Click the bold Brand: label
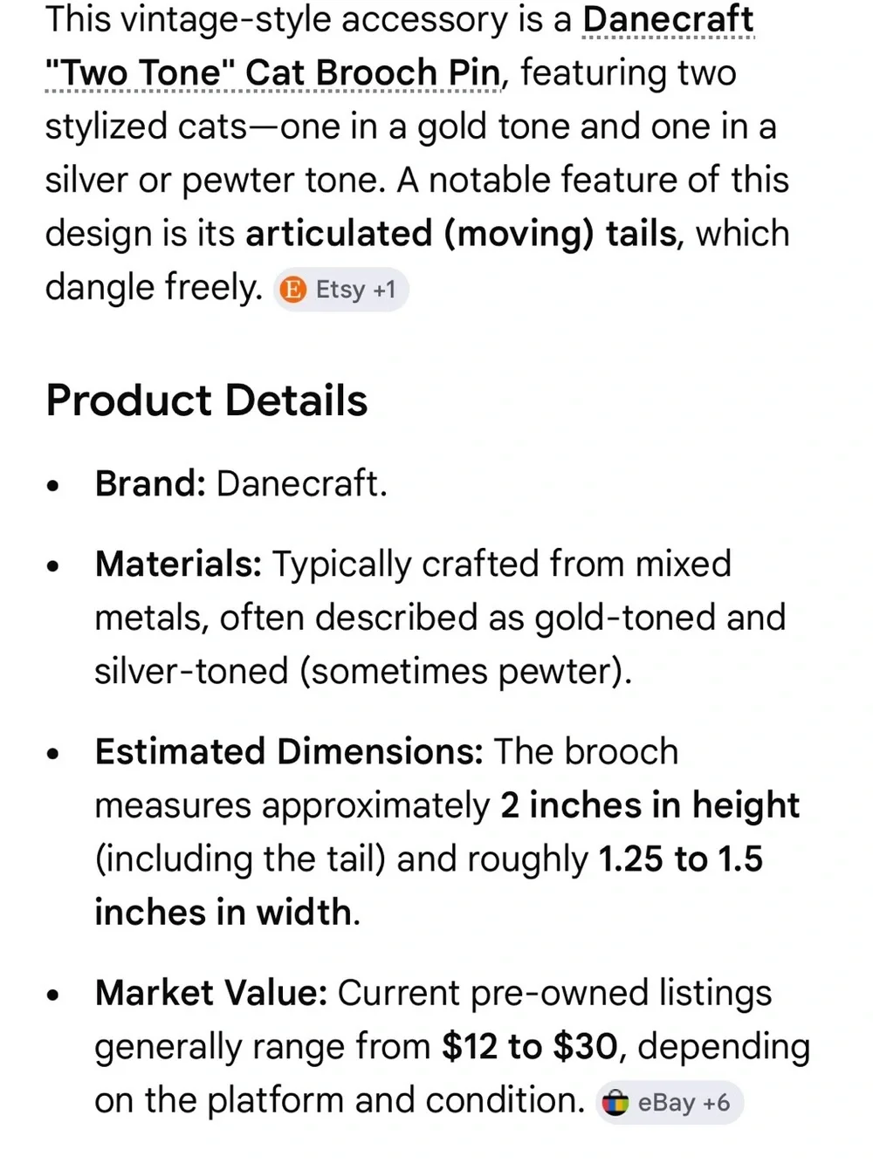The image size is (873, 1163). 150,483
